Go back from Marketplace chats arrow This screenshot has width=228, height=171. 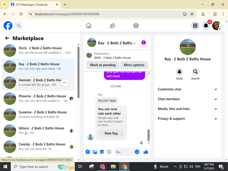[x=7, y=38]
